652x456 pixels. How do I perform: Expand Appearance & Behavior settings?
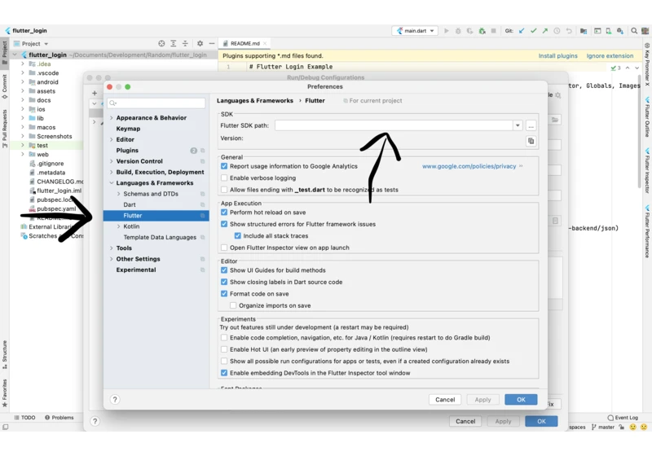pos(112,118)
